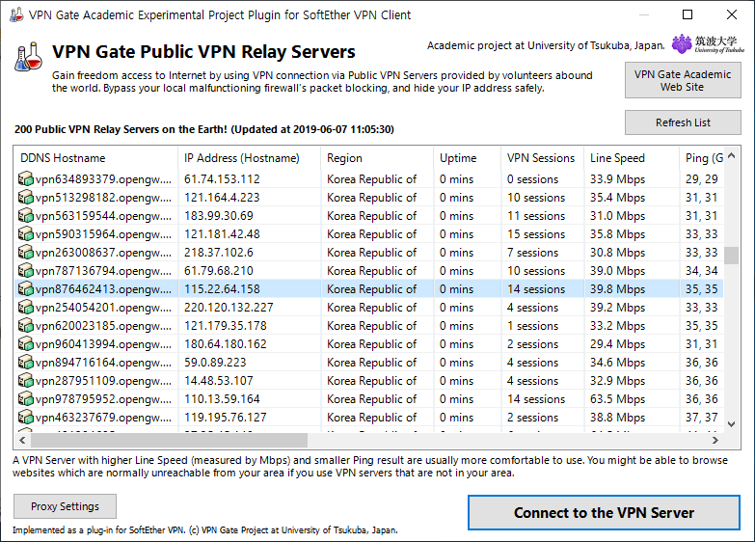Click server icon for vpn978795952 row
The height and width of the screenshot is (542, 755).
25,399
